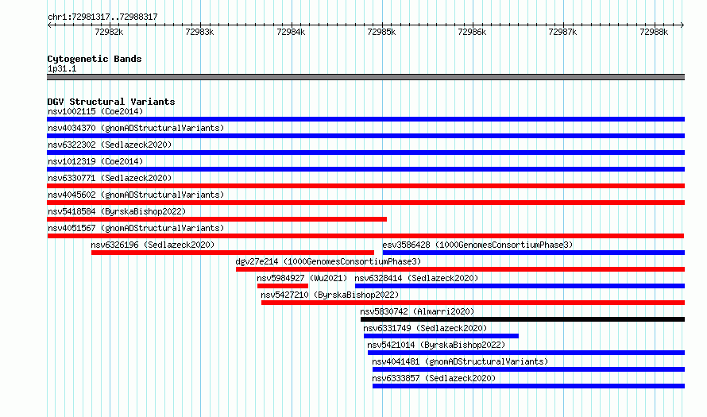Select the blue bar under nsv6328414

(x=520, y=286)
